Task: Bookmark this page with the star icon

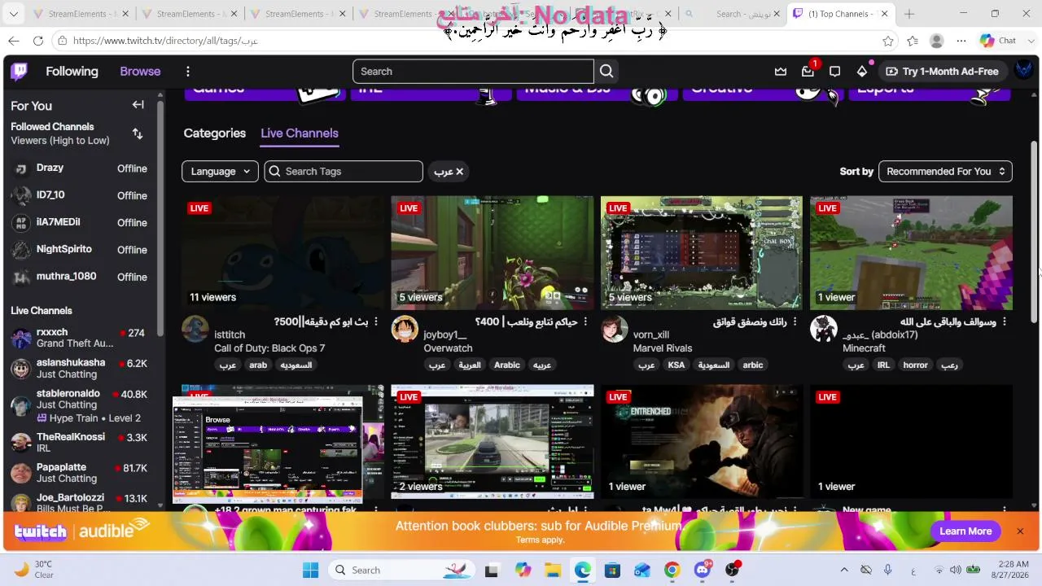Action: coord(888,41)
